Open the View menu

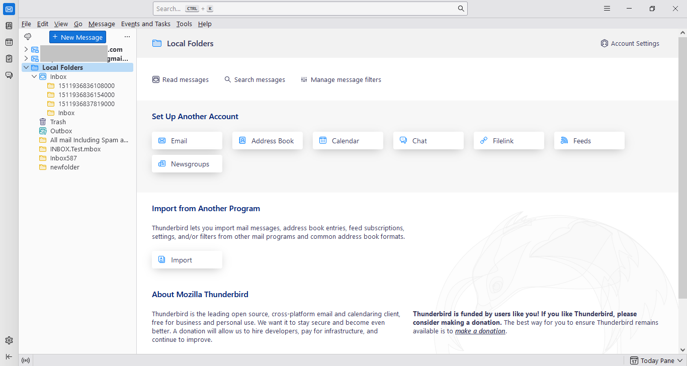point(61,24)
